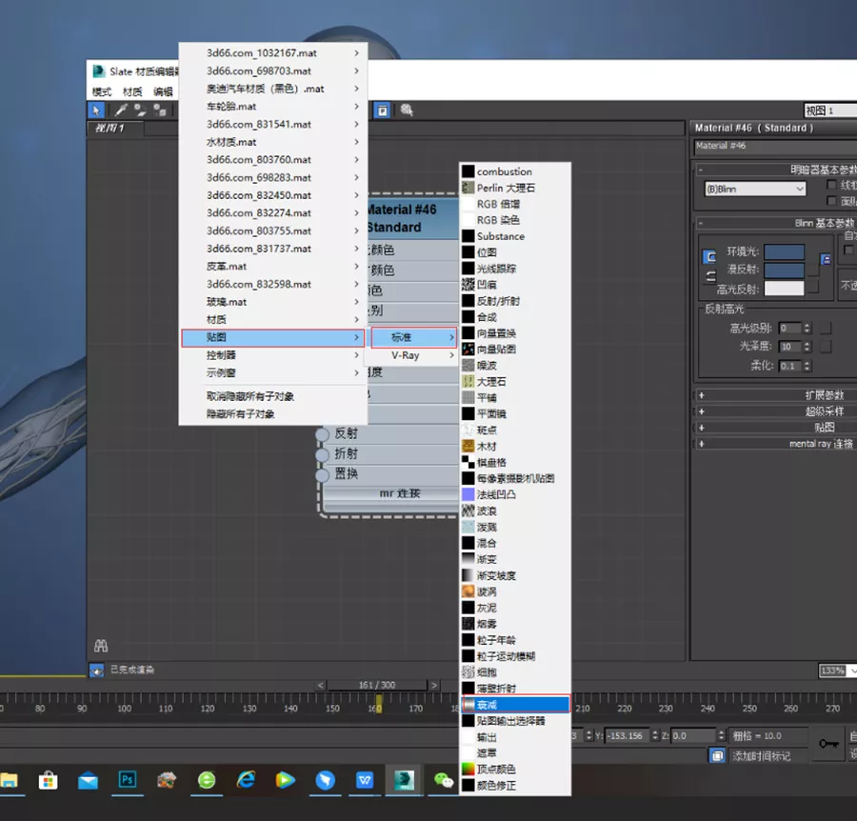This screenshot has width=857, height=821.
Task: Open Photoshop from the taskbar
Action: pos(128,780)
